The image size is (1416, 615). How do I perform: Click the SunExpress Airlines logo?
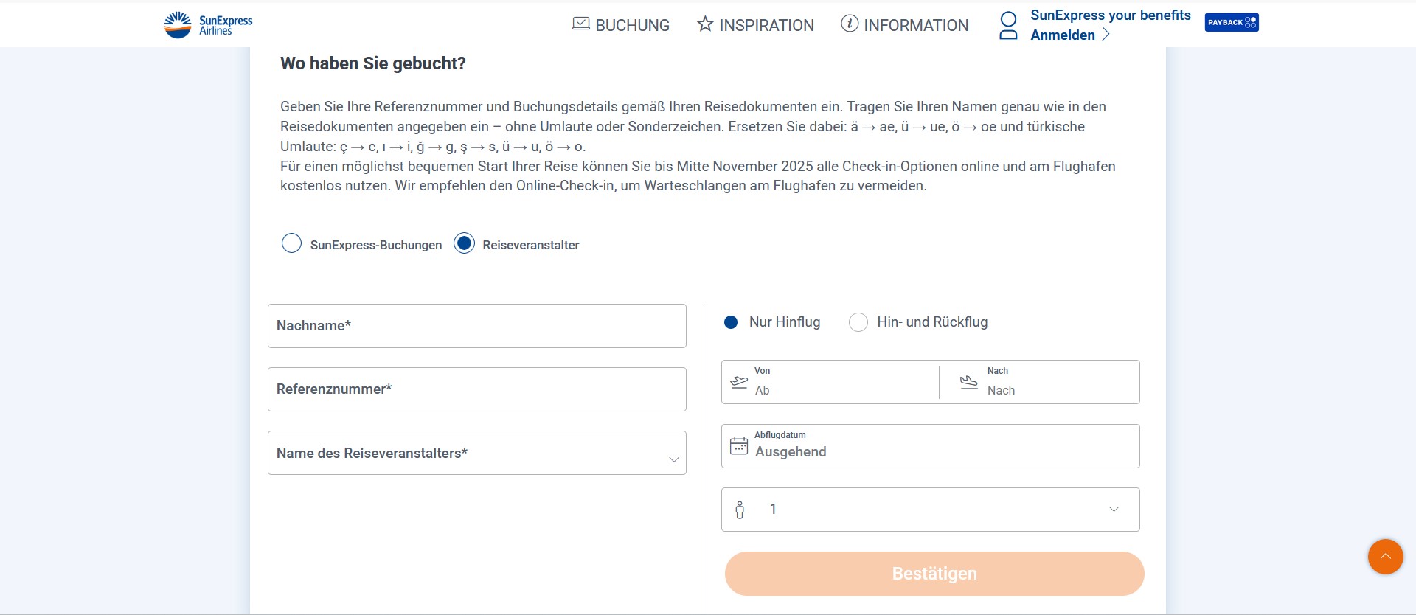pos(208,24)
